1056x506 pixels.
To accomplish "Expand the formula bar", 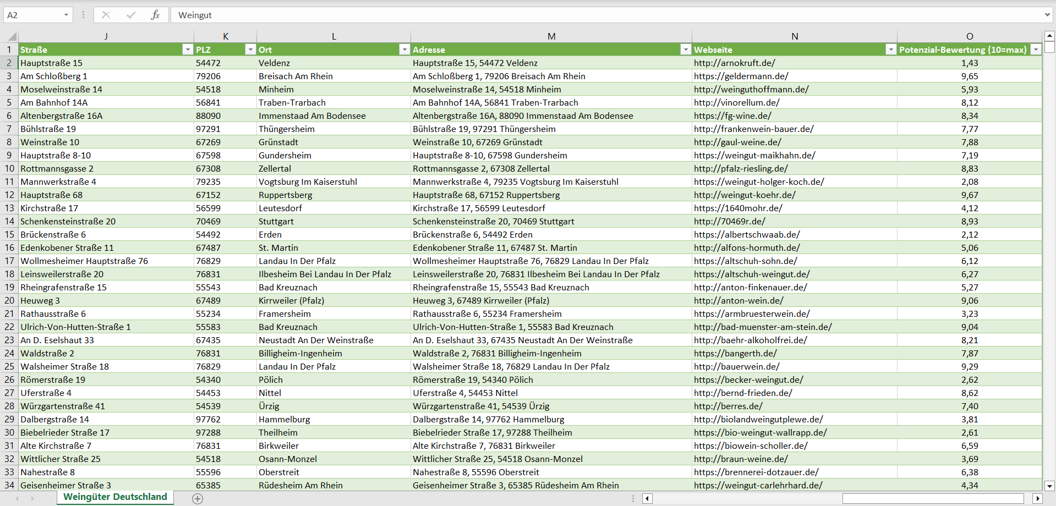I will coord(1047,15).
